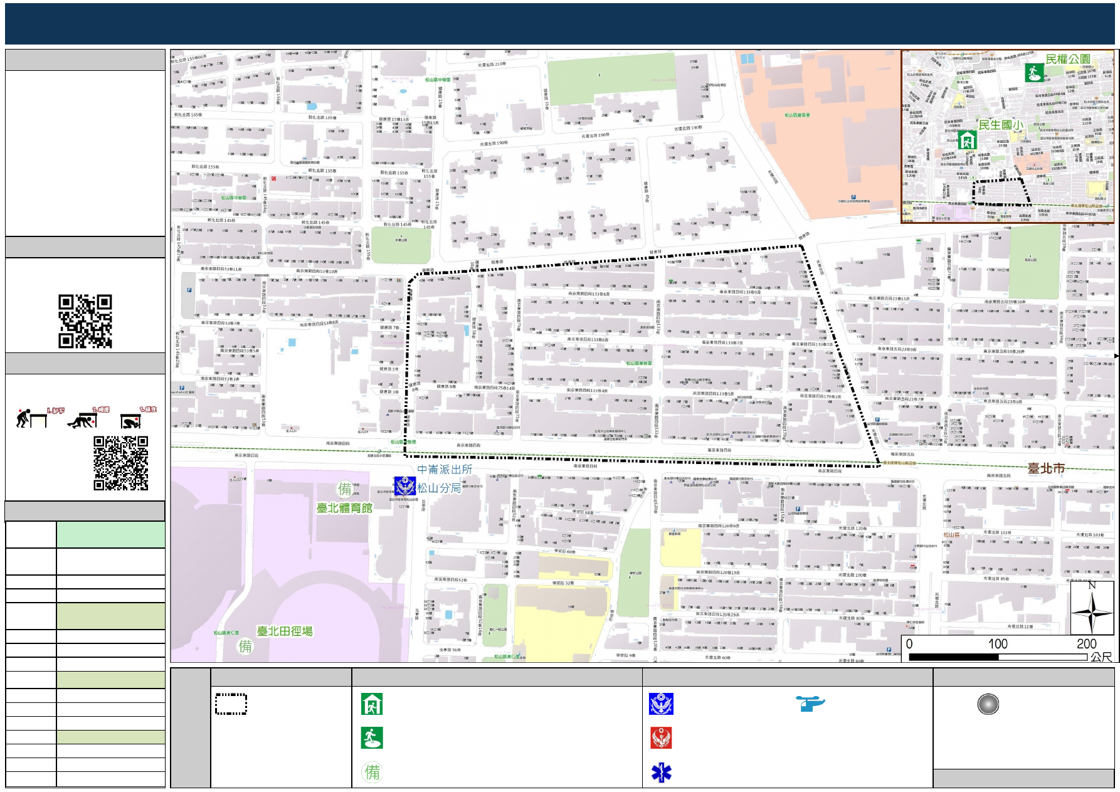The image size is (1120, 792).
Task: Click the 民生國小 label on the inset map
Action: (1000, 125)
